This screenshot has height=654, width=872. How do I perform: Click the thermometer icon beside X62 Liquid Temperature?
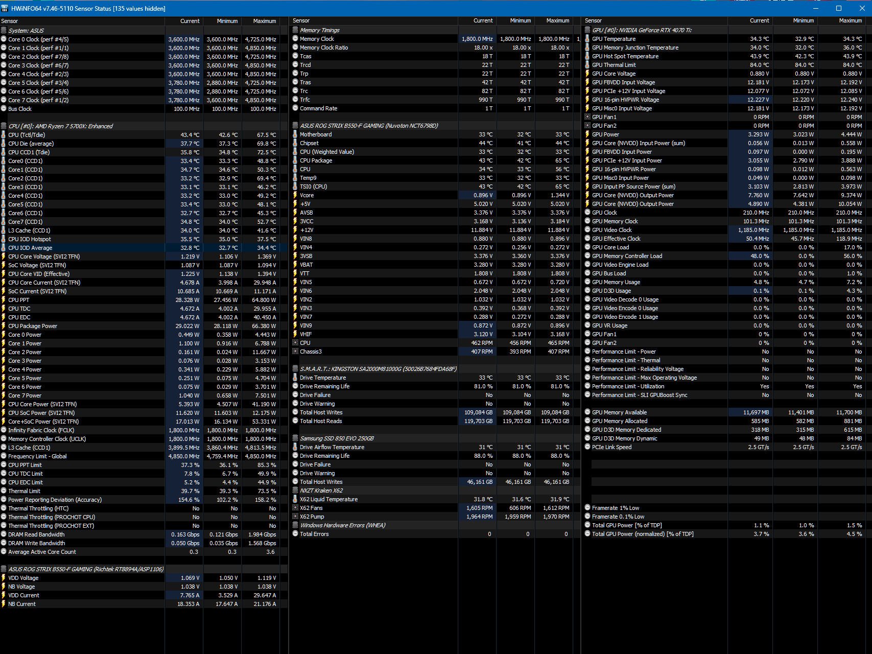[295, 499]
